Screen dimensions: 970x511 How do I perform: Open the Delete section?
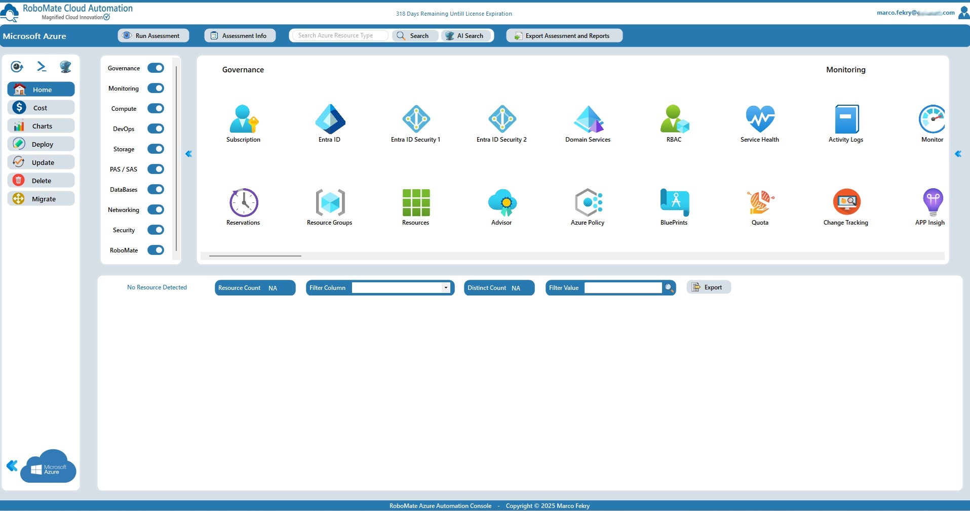(41, 181)
